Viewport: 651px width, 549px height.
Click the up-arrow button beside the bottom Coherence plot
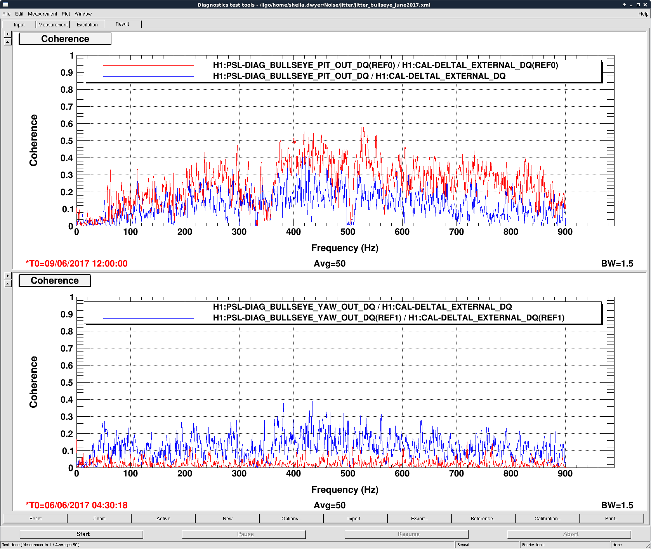click(x=8, y=284)
